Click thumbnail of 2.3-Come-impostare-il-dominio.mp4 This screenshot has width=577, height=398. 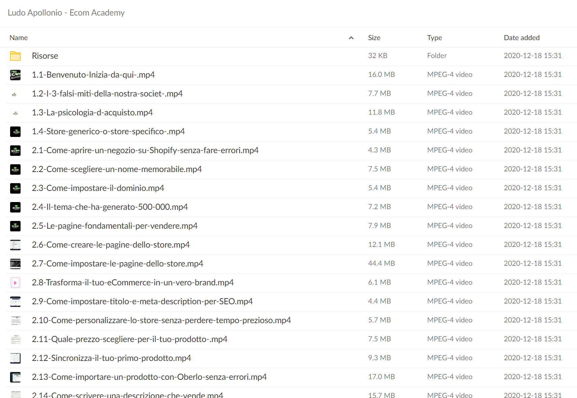point(15,188)
